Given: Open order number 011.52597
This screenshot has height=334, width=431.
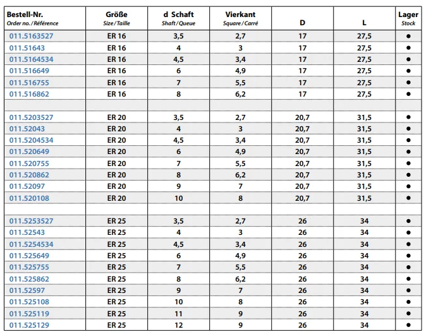Looking at the screenshot, I should point(27,290).
